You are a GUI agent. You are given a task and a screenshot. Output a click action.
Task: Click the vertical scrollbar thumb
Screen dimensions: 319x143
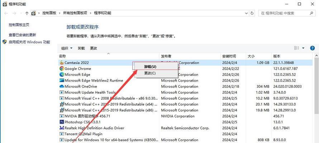pos(316,85)
